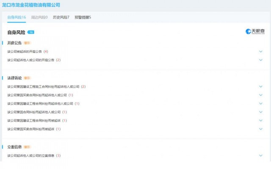Viewport: 271px width, 169px height.
Task: Click 该公司曾因建设工程施工合同纠纷而起诉他人或公司 text
Action: point(43,86)
